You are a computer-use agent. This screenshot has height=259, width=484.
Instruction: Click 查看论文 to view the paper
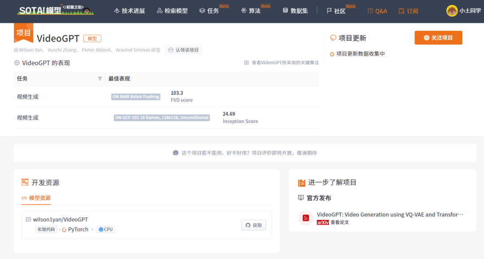341,222
